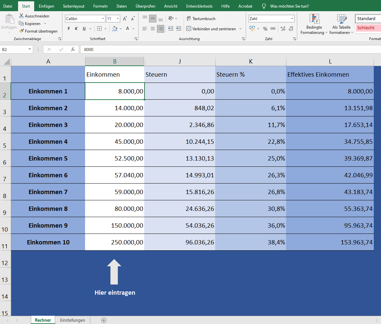The image size is (381, 324).
Task: Toggle italic formatting with the K button
Action: [76, 29]
